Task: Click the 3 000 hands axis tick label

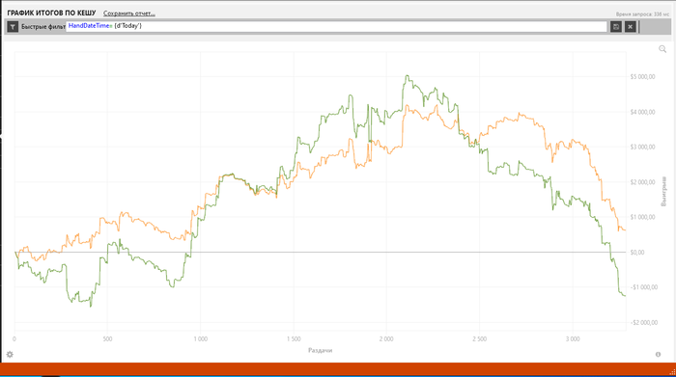Action: point(573,339)
